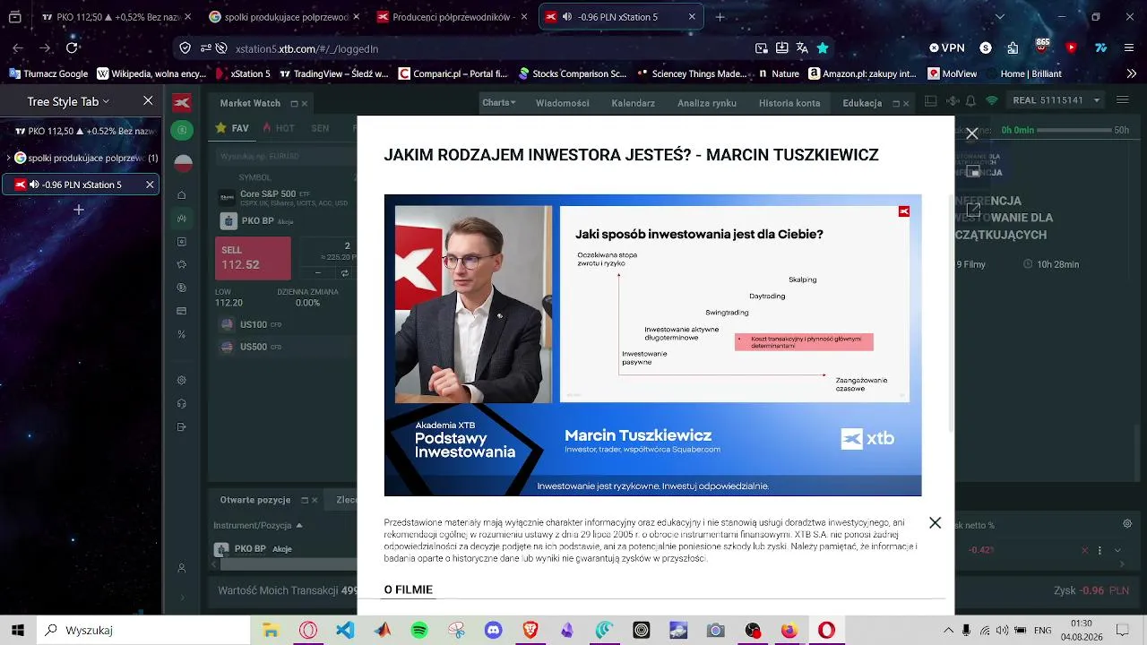
Task: Click the SELL 112.52 button
Action: (253, 258)
